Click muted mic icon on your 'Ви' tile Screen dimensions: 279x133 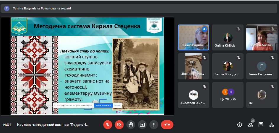pyautogui.click(x=273, y=86)
